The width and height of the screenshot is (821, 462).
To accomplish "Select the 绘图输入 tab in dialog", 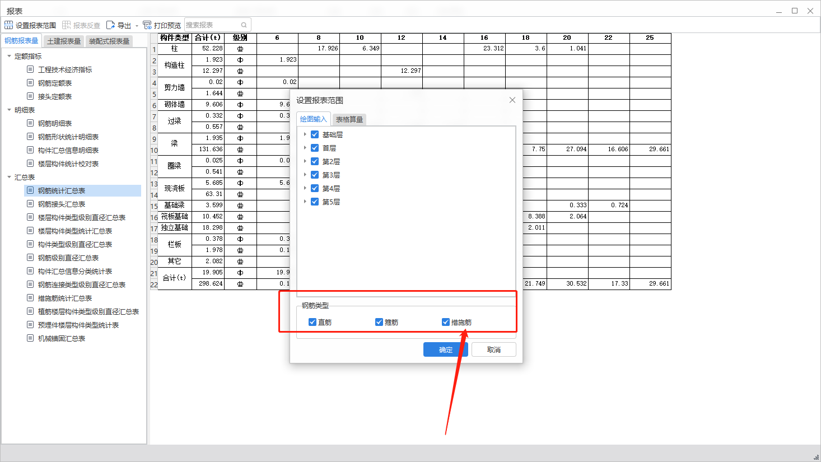I will tap(313, 119).
